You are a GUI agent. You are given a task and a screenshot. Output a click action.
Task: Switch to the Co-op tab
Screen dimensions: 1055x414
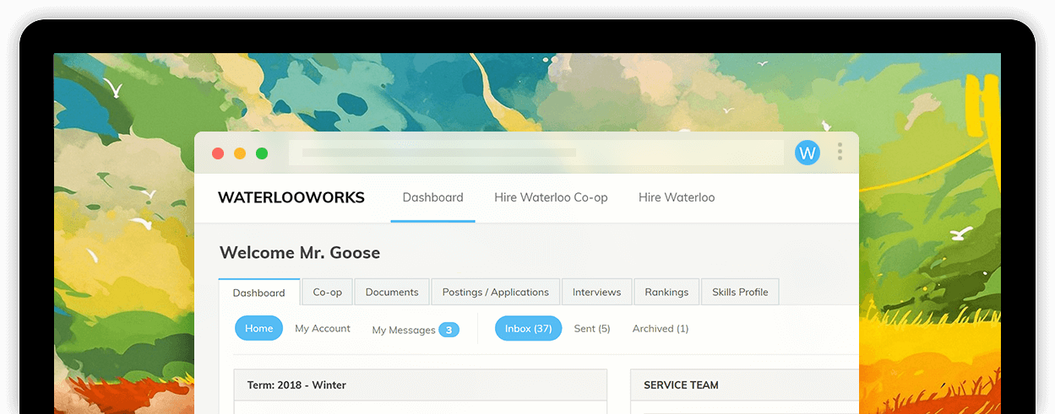pyautogui.click(x=327, y=292)
